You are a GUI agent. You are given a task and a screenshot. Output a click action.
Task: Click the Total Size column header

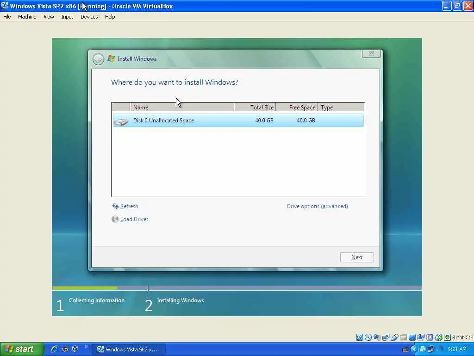pos(255,107)
